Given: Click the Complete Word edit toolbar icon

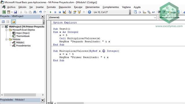Looking at the screenshot, I should tap(153, 12).
